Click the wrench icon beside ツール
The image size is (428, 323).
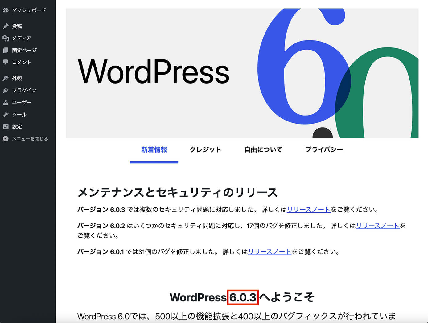[6, 114]
